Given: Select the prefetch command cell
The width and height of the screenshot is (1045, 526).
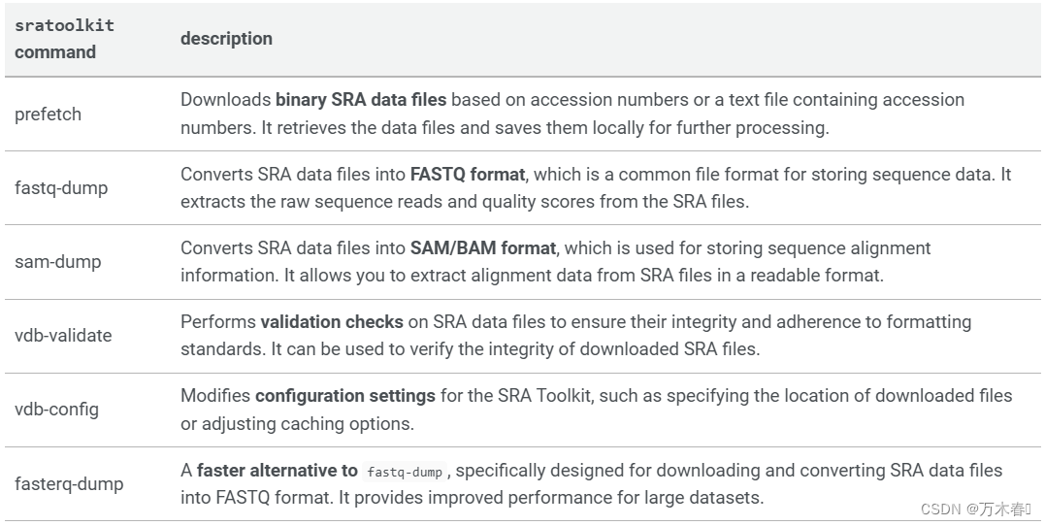Looking at the screenshot, I should [x=48, y=114].
